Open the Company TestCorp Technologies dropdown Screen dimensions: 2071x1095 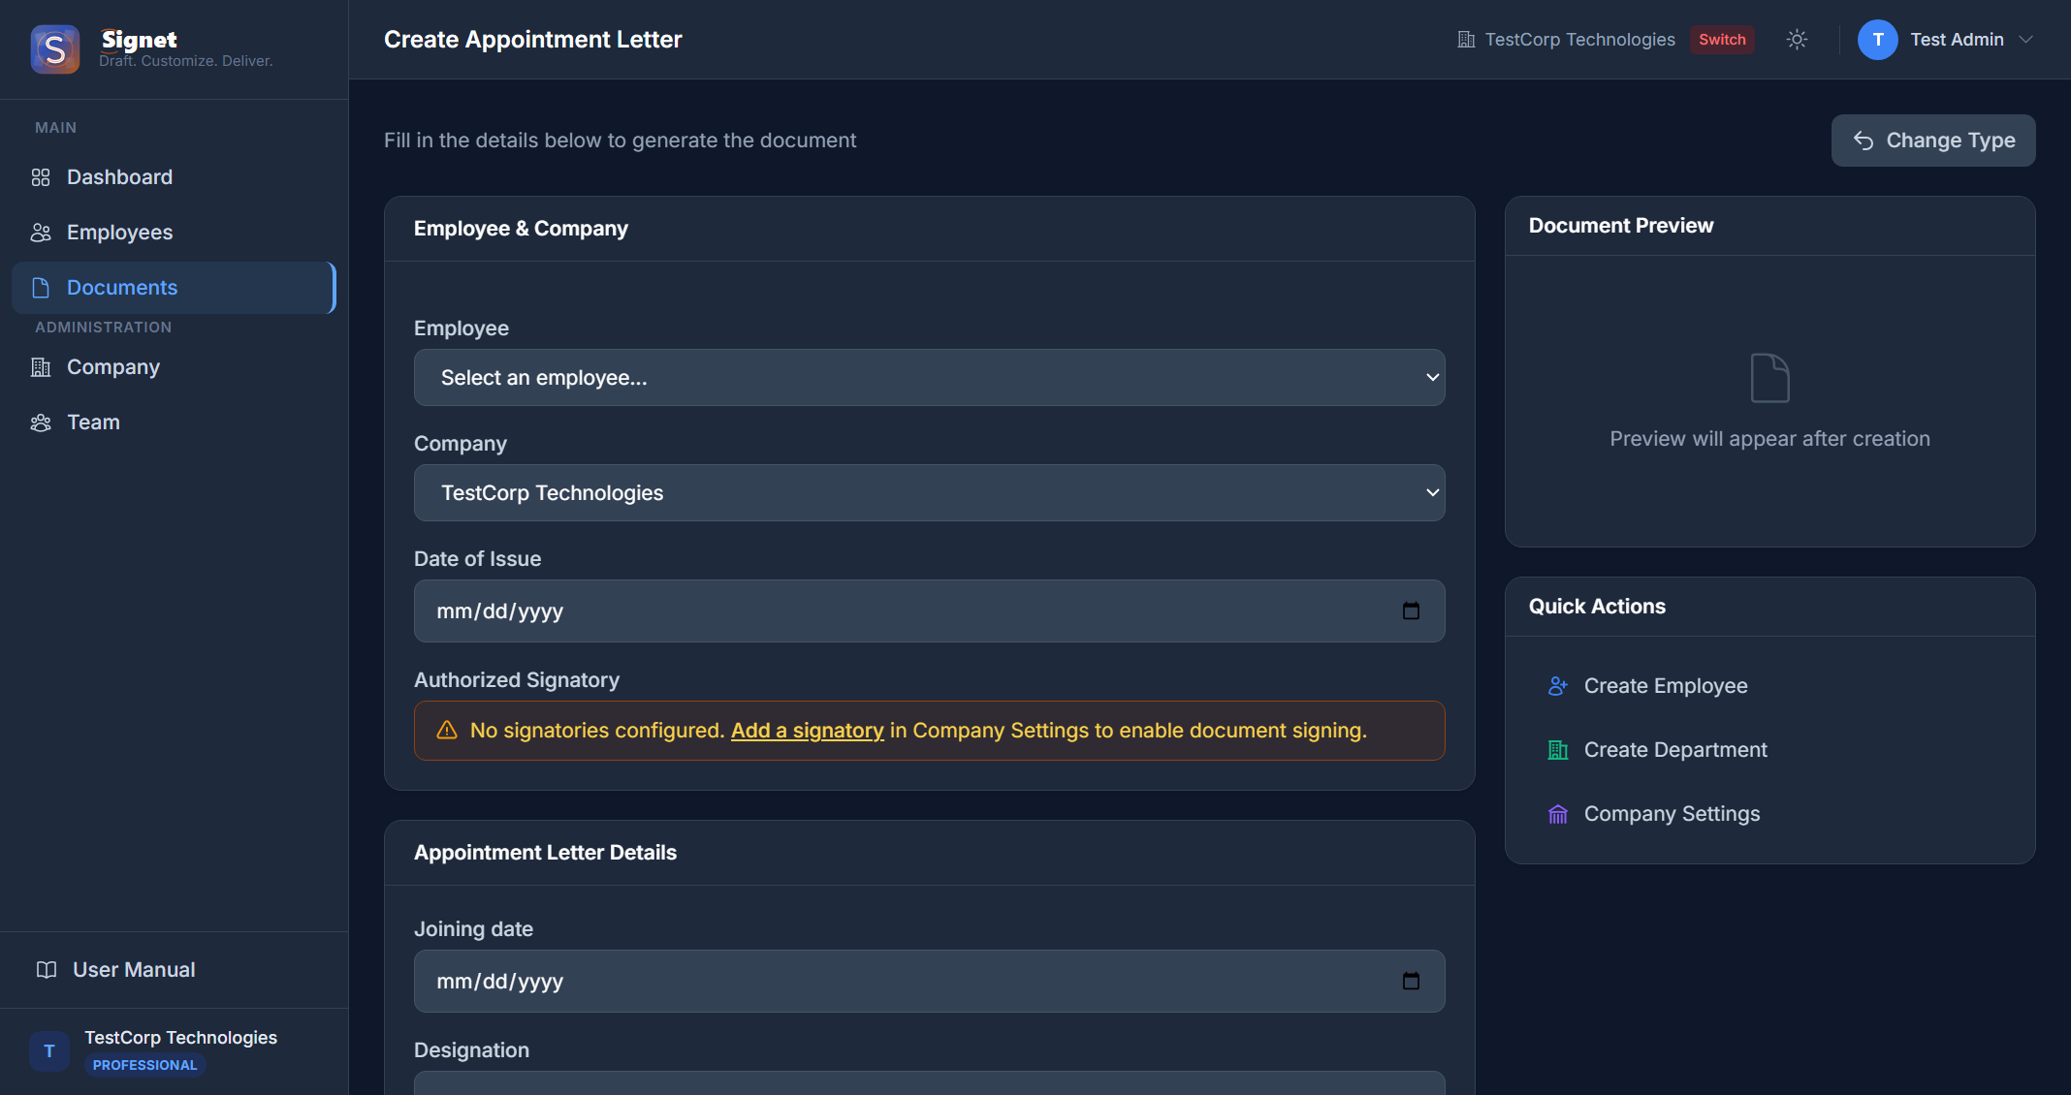929,493
